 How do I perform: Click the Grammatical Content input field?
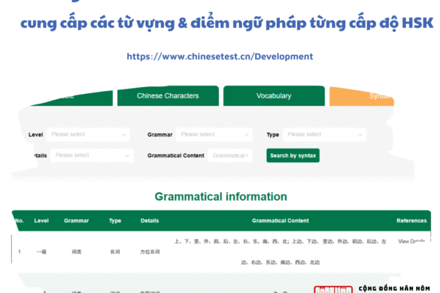[x=230, y=156]
